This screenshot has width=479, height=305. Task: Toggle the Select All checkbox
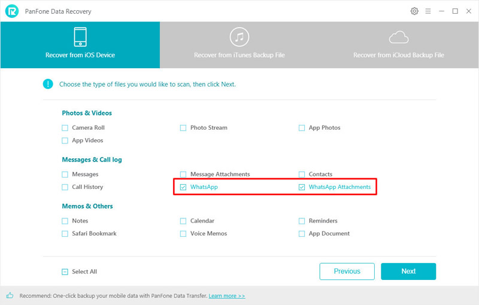point(65,272)
